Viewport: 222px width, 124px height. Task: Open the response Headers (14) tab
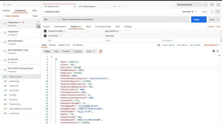(x=64, y=45)
